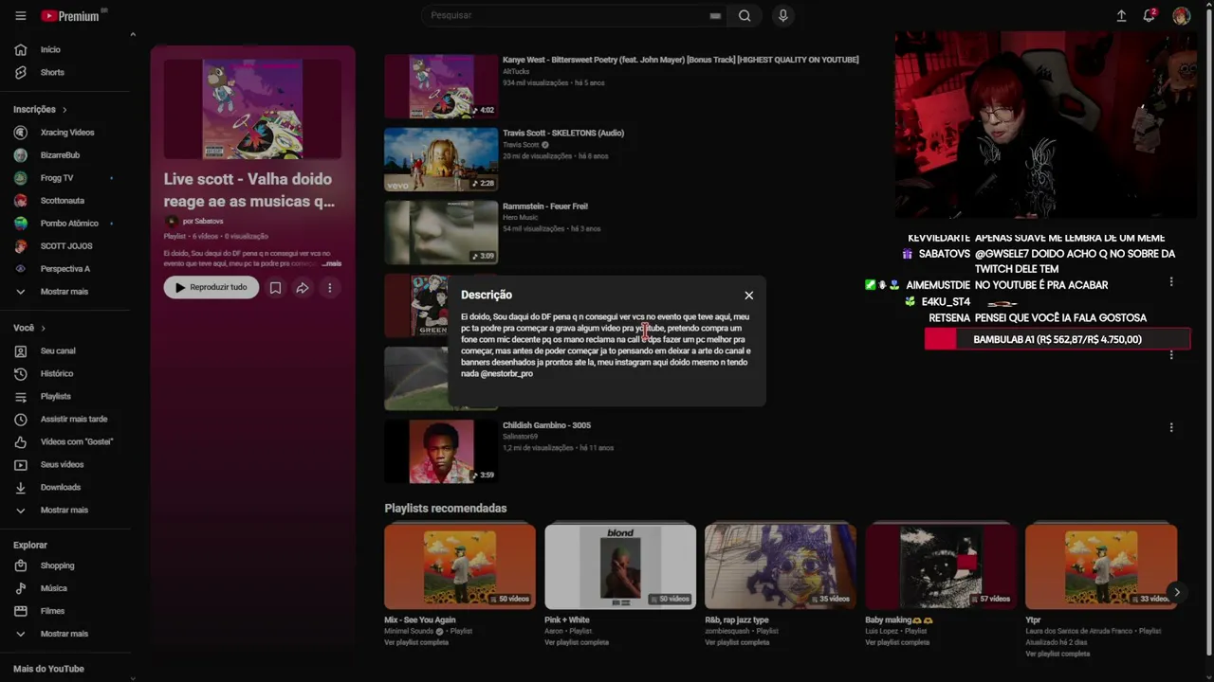
Task: Expand Mostrar mais under Explorar
Action: tap(65, 634)
